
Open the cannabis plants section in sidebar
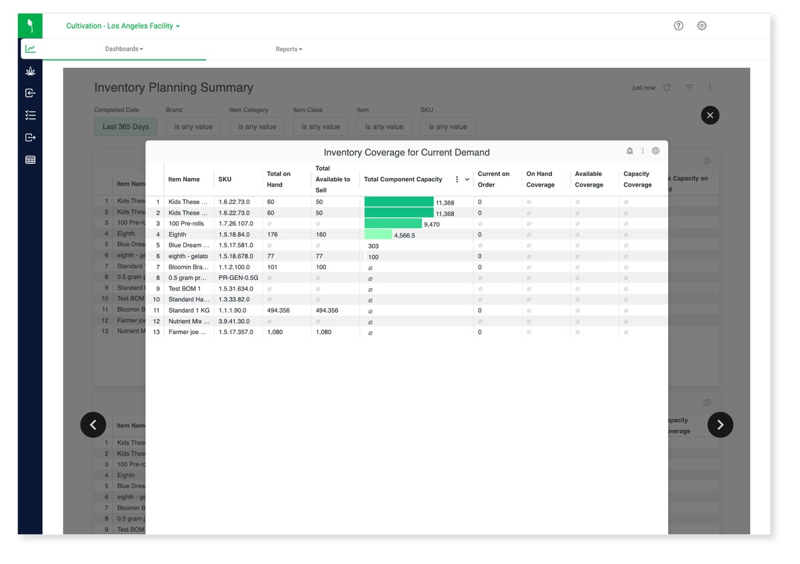[30, 71]
